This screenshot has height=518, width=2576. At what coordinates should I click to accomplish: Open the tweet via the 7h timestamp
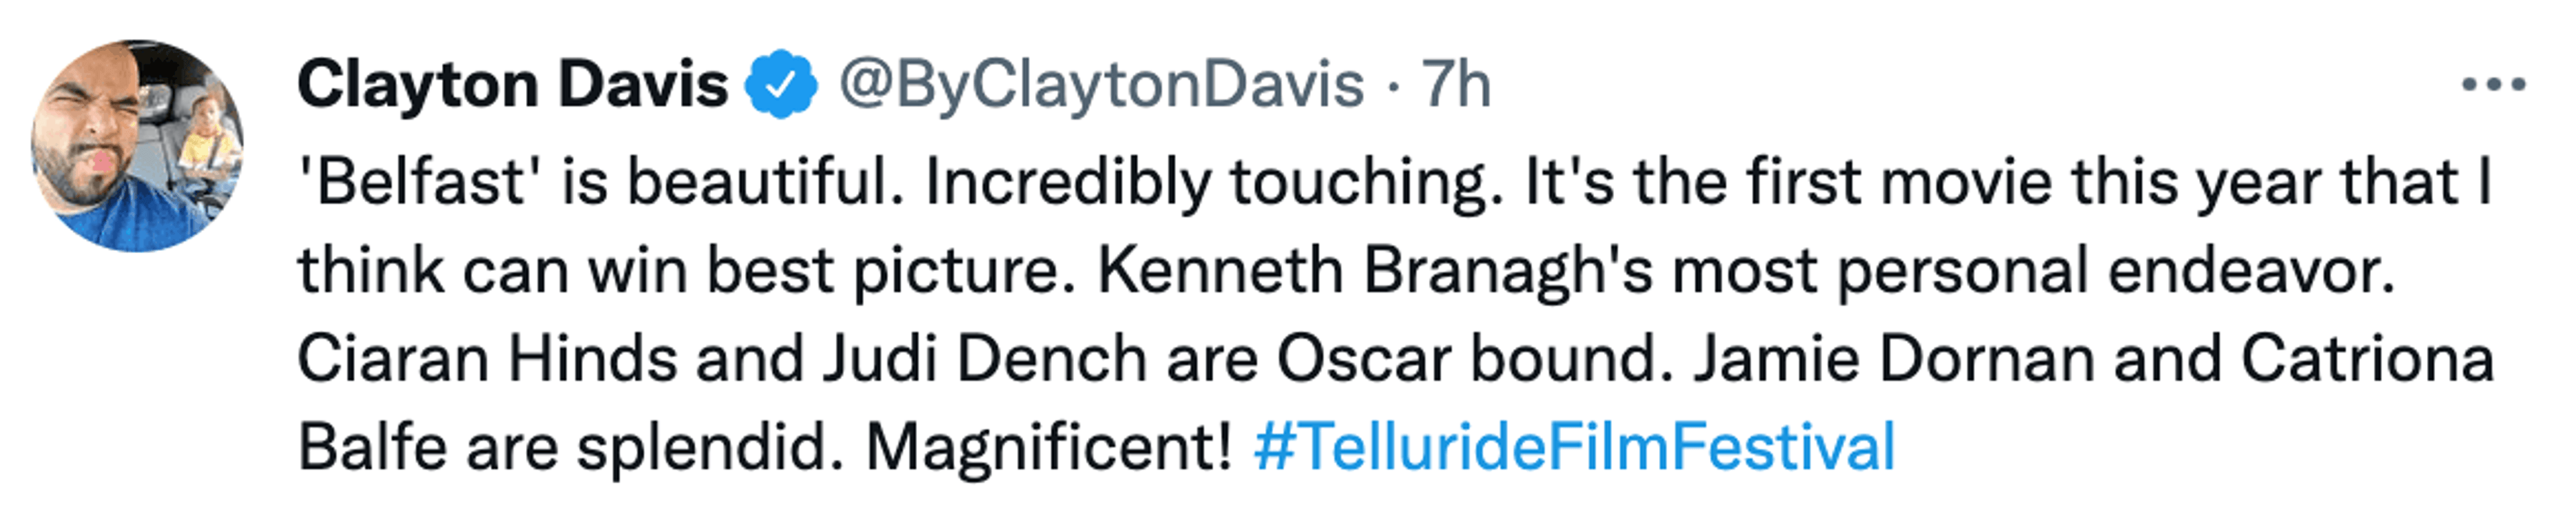tap(1456, 85)
